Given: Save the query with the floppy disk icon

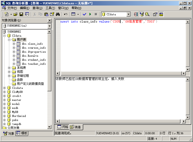Looking at the screenshot, I should click(x=21, y=14).
